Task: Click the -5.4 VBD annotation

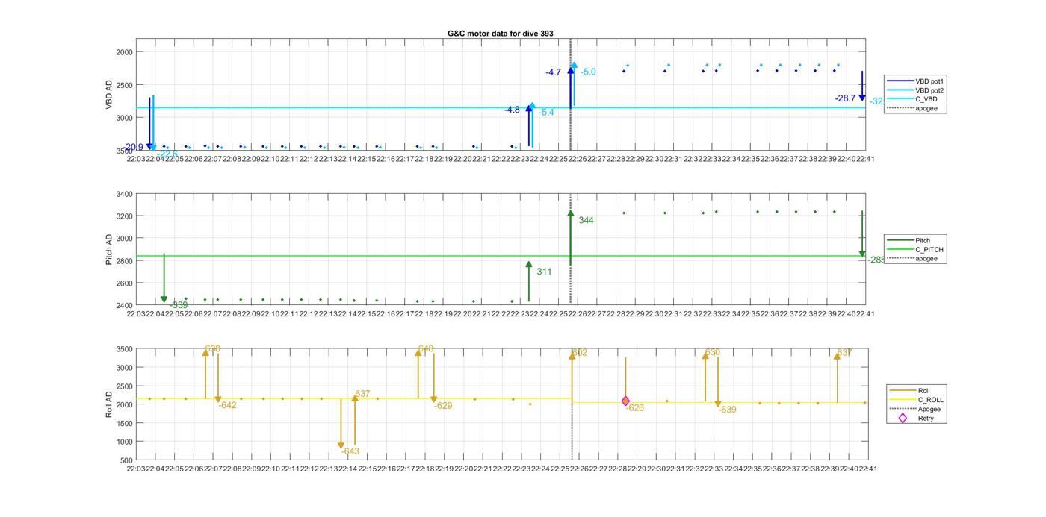Action: tap(546, 112)
